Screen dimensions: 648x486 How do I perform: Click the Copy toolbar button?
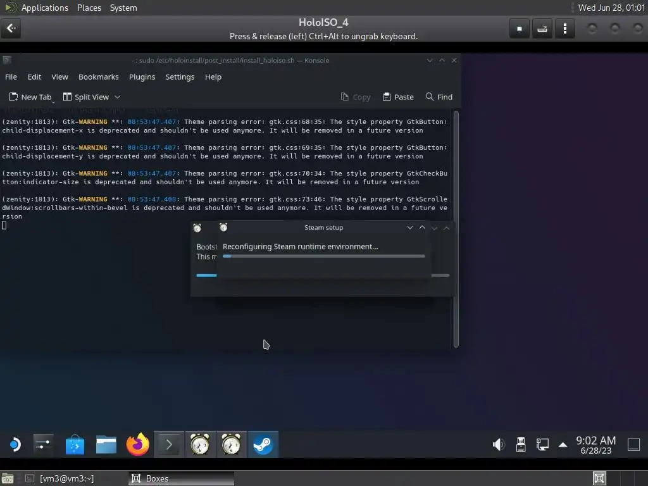(356, 97)
